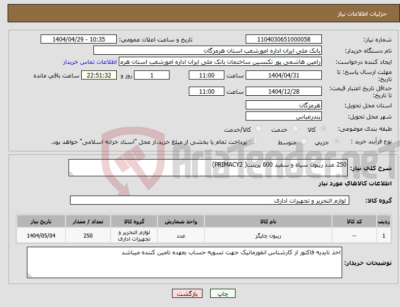Click the اطلاعات کالاهای مورد نیاز heading
This screenshot has height=307, width=400.
click(x=355, y=183)
